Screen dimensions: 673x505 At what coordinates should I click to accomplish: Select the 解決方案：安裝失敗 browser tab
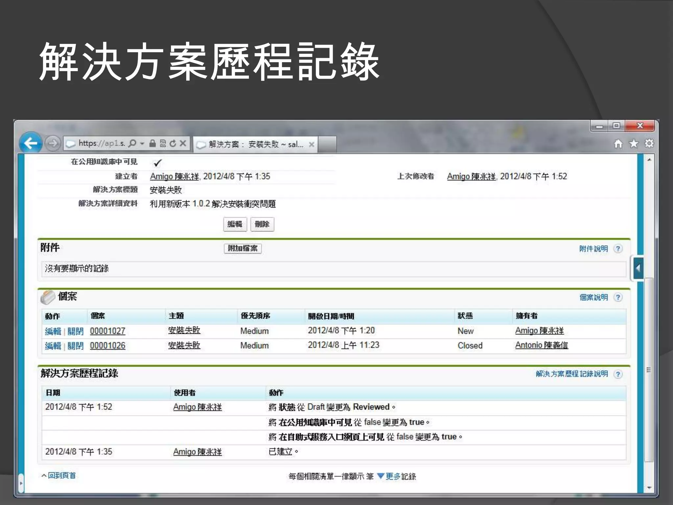pos(255,144)
